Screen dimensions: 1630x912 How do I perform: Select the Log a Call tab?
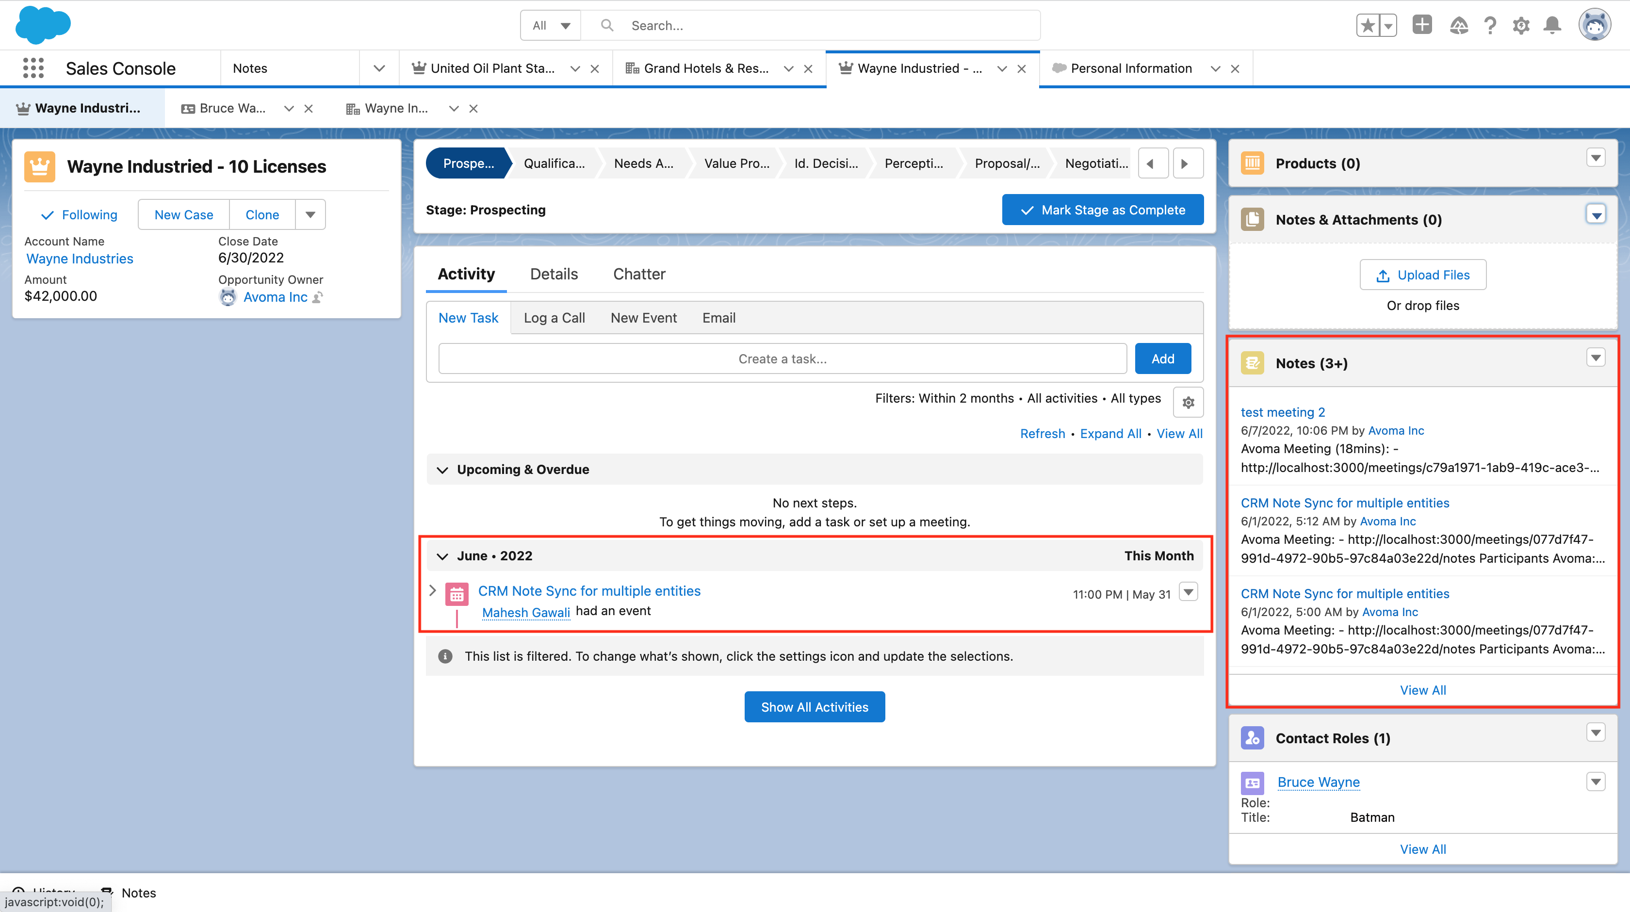click(x=554, y=318)
